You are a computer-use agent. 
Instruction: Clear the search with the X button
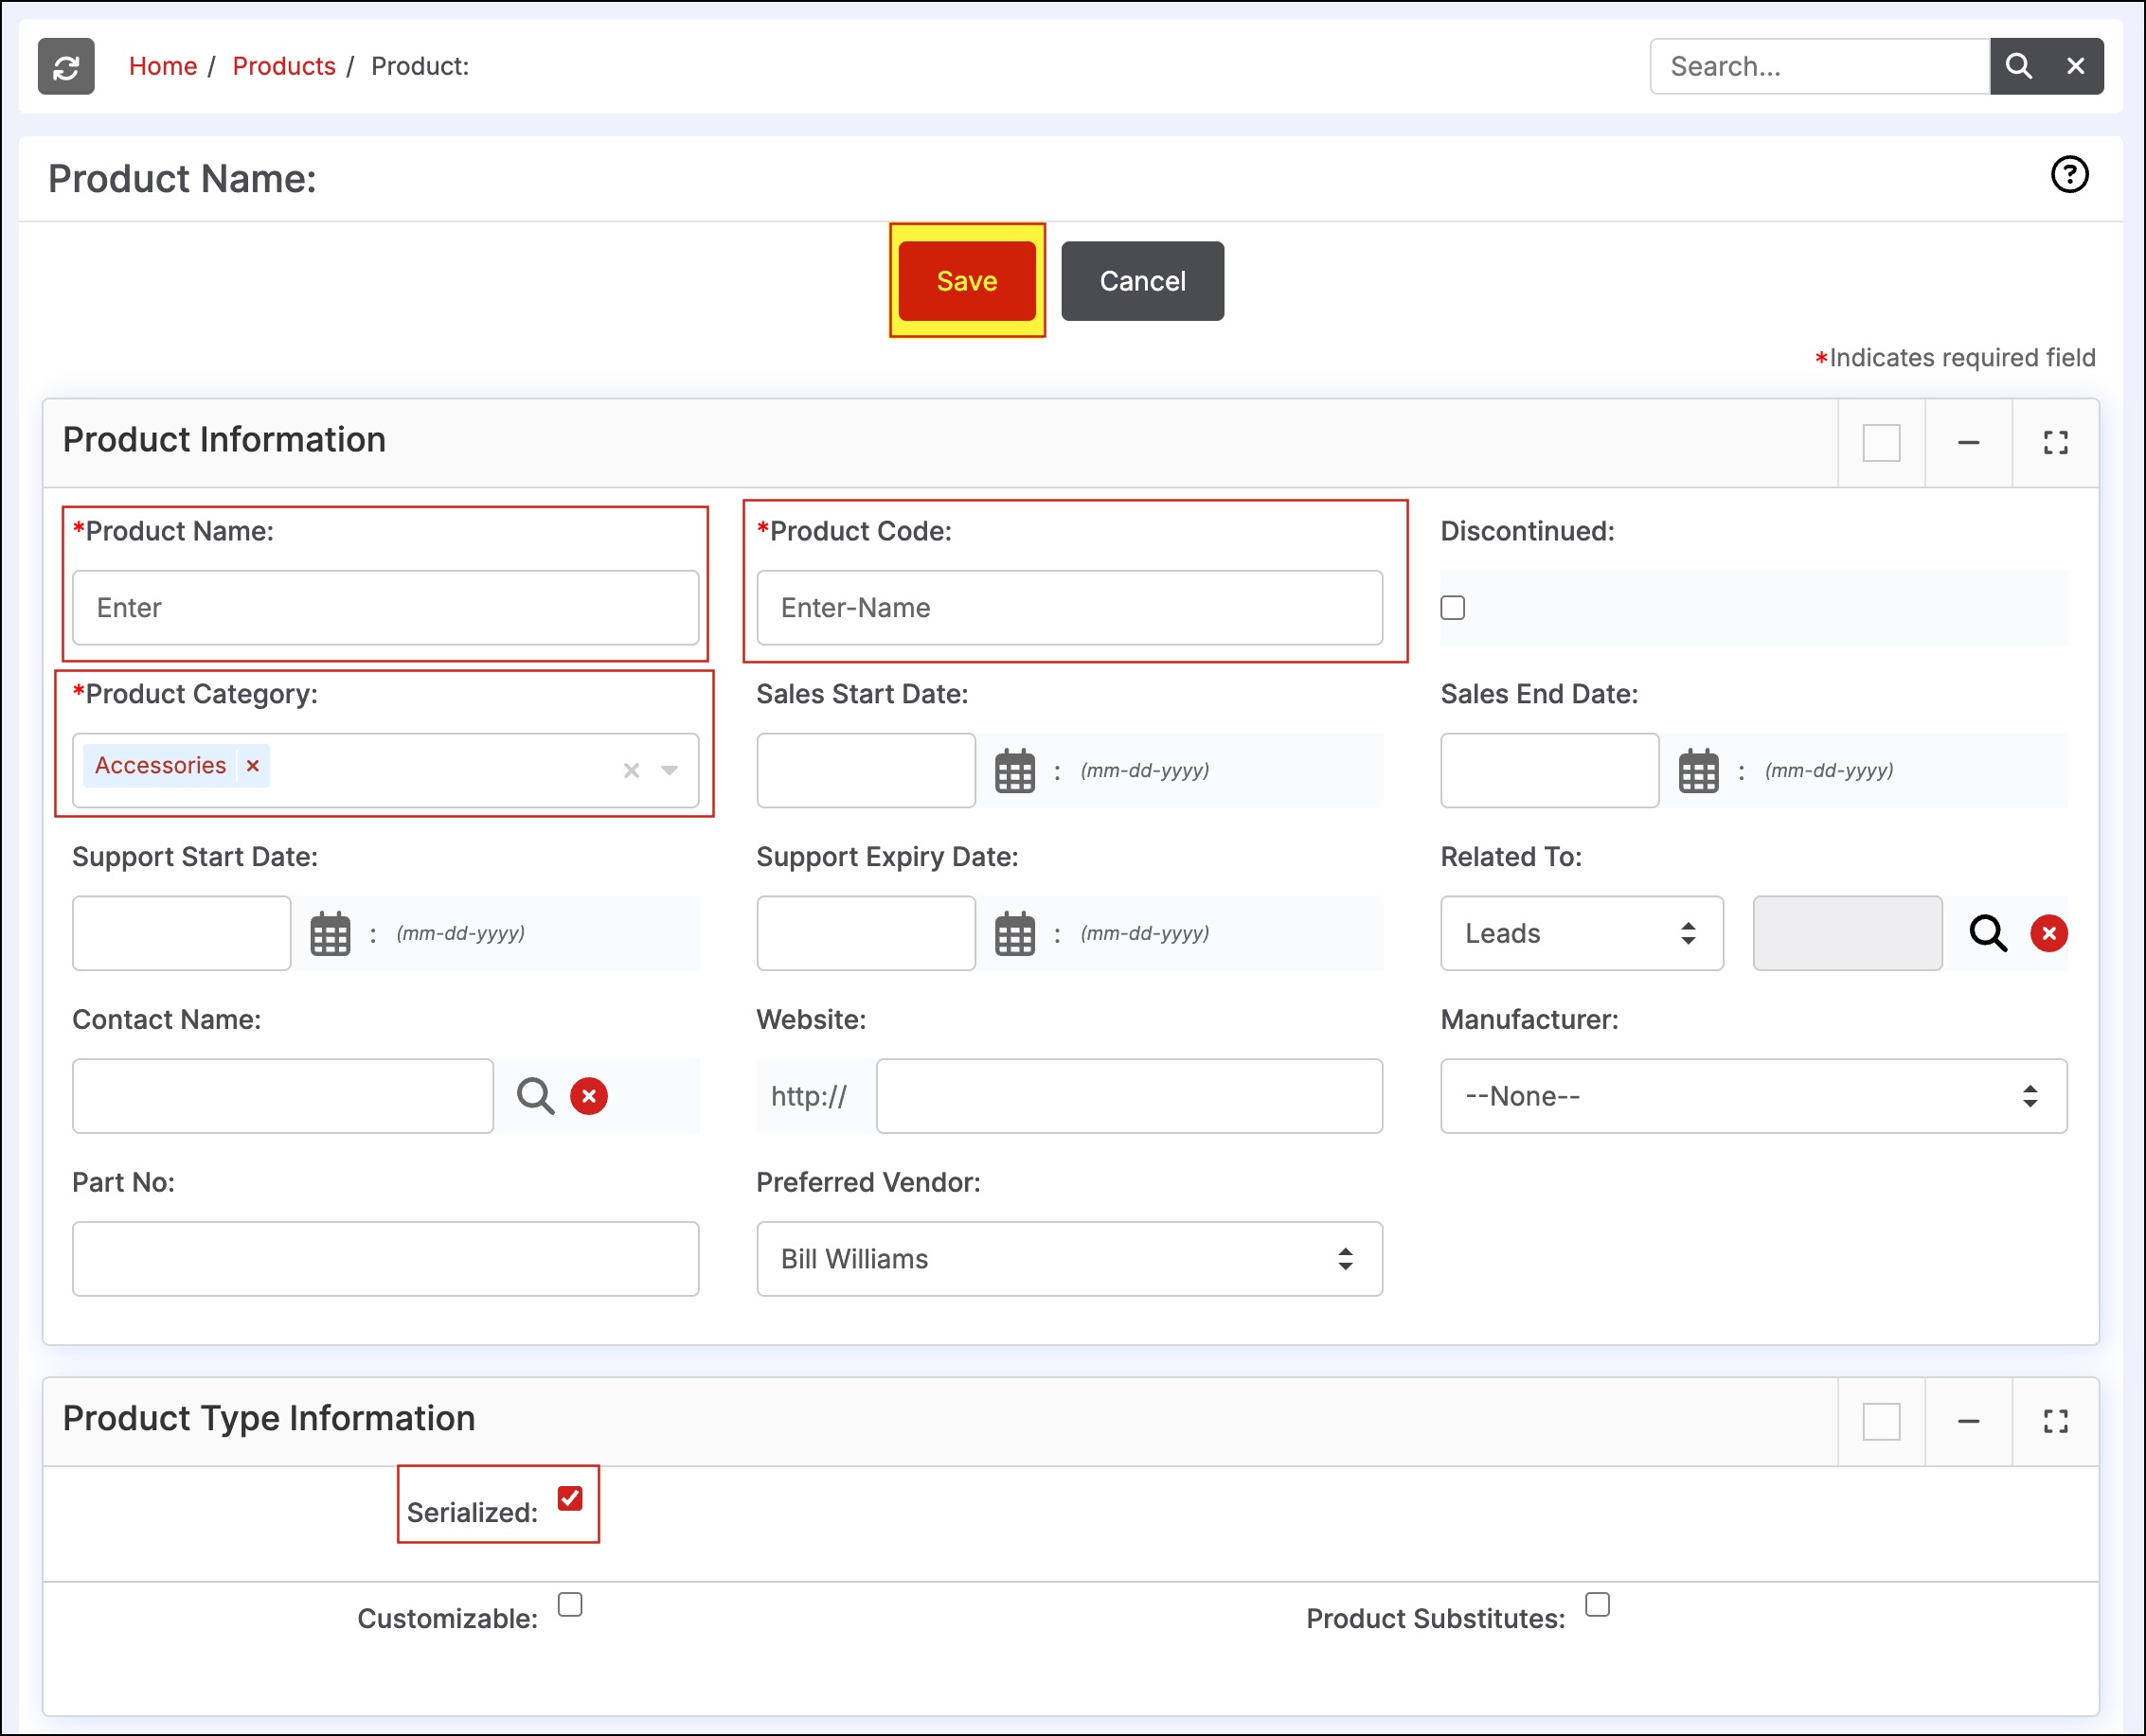(x=2076, y=66)
